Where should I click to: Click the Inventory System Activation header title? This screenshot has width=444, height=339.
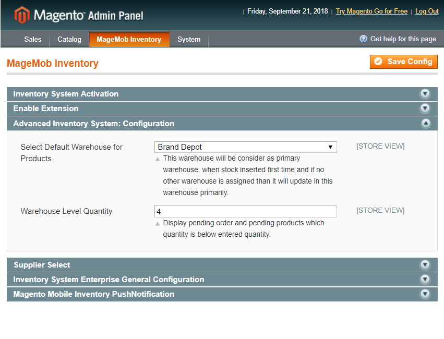[x=66, y=94]
